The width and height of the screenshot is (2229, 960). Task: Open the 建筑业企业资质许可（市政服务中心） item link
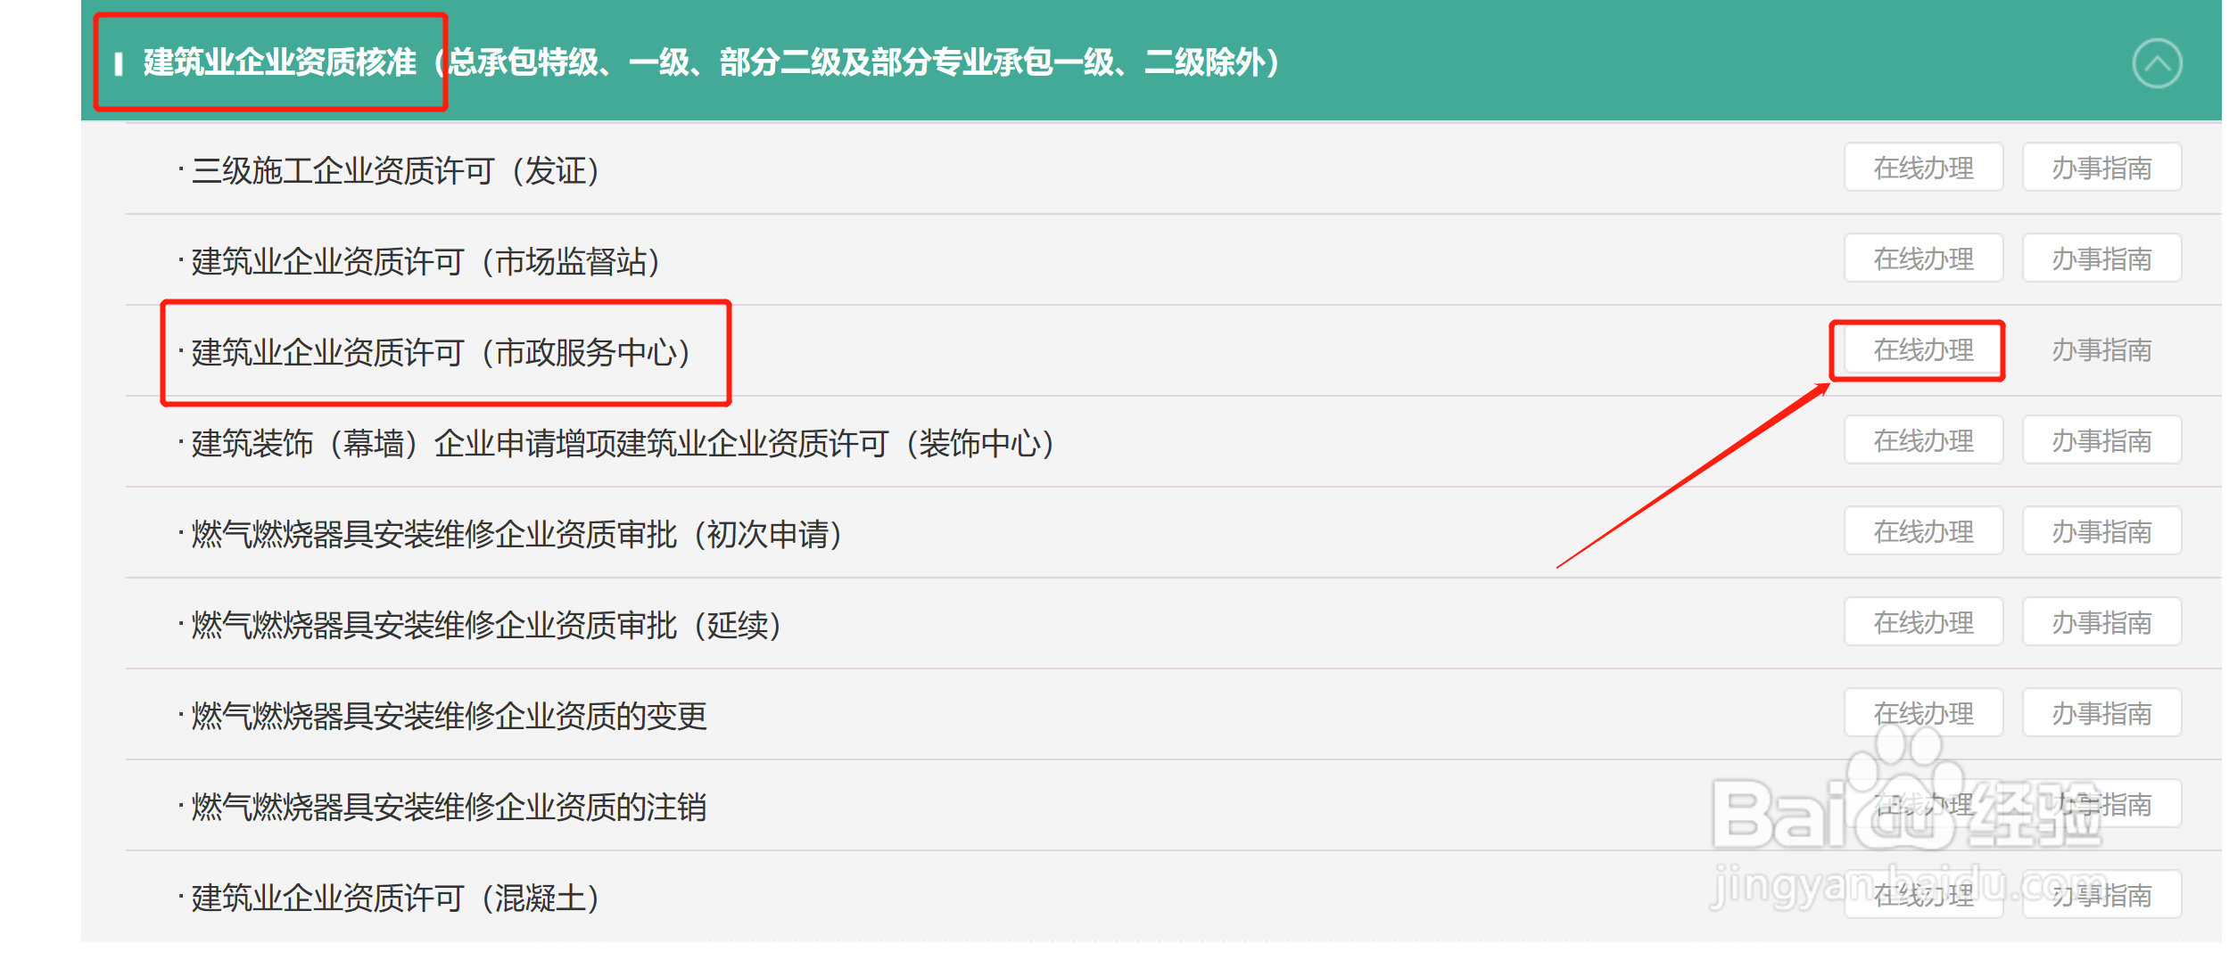tap(441, 352)
